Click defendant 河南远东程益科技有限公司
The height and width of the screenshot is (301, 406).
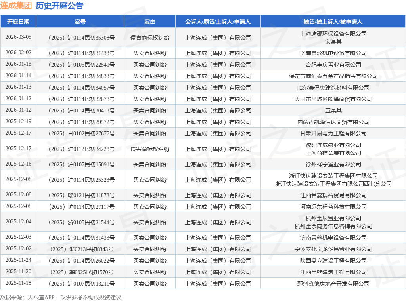(x=333, y=207)
